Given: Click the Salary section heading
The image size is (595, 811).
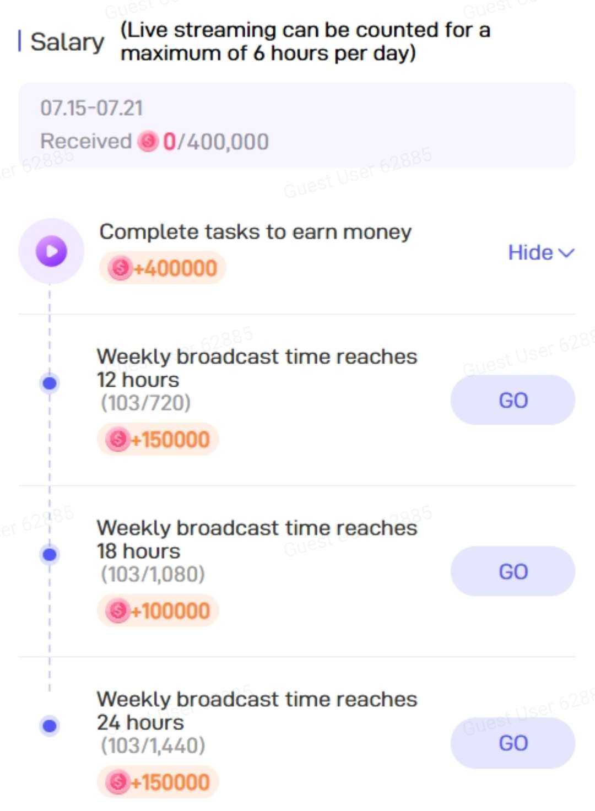Looking at the screenshot, I should (67, 42).
